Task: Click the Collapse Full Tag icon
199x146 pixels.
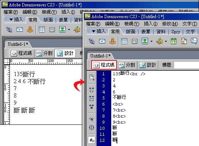Action: click(92, 90)
